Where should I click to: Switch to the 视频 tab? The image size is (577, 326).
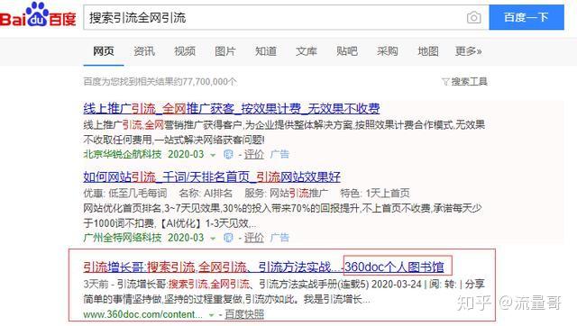pyautogui.click(x=184, y=51)
